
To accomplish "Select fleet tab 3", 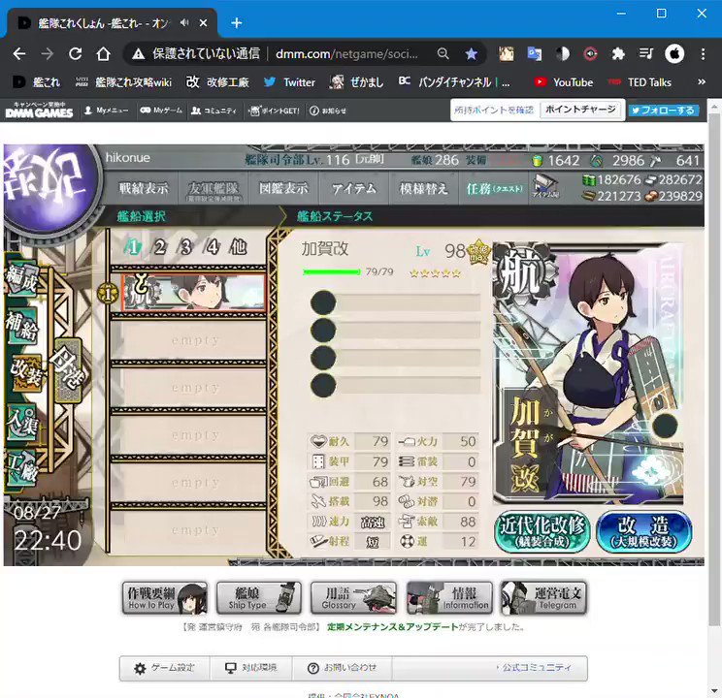I will click(x=186, y=247).
